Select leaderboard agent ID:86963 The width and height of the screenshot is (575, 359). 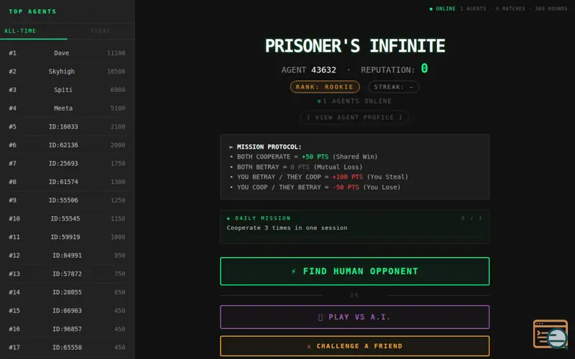67,310
